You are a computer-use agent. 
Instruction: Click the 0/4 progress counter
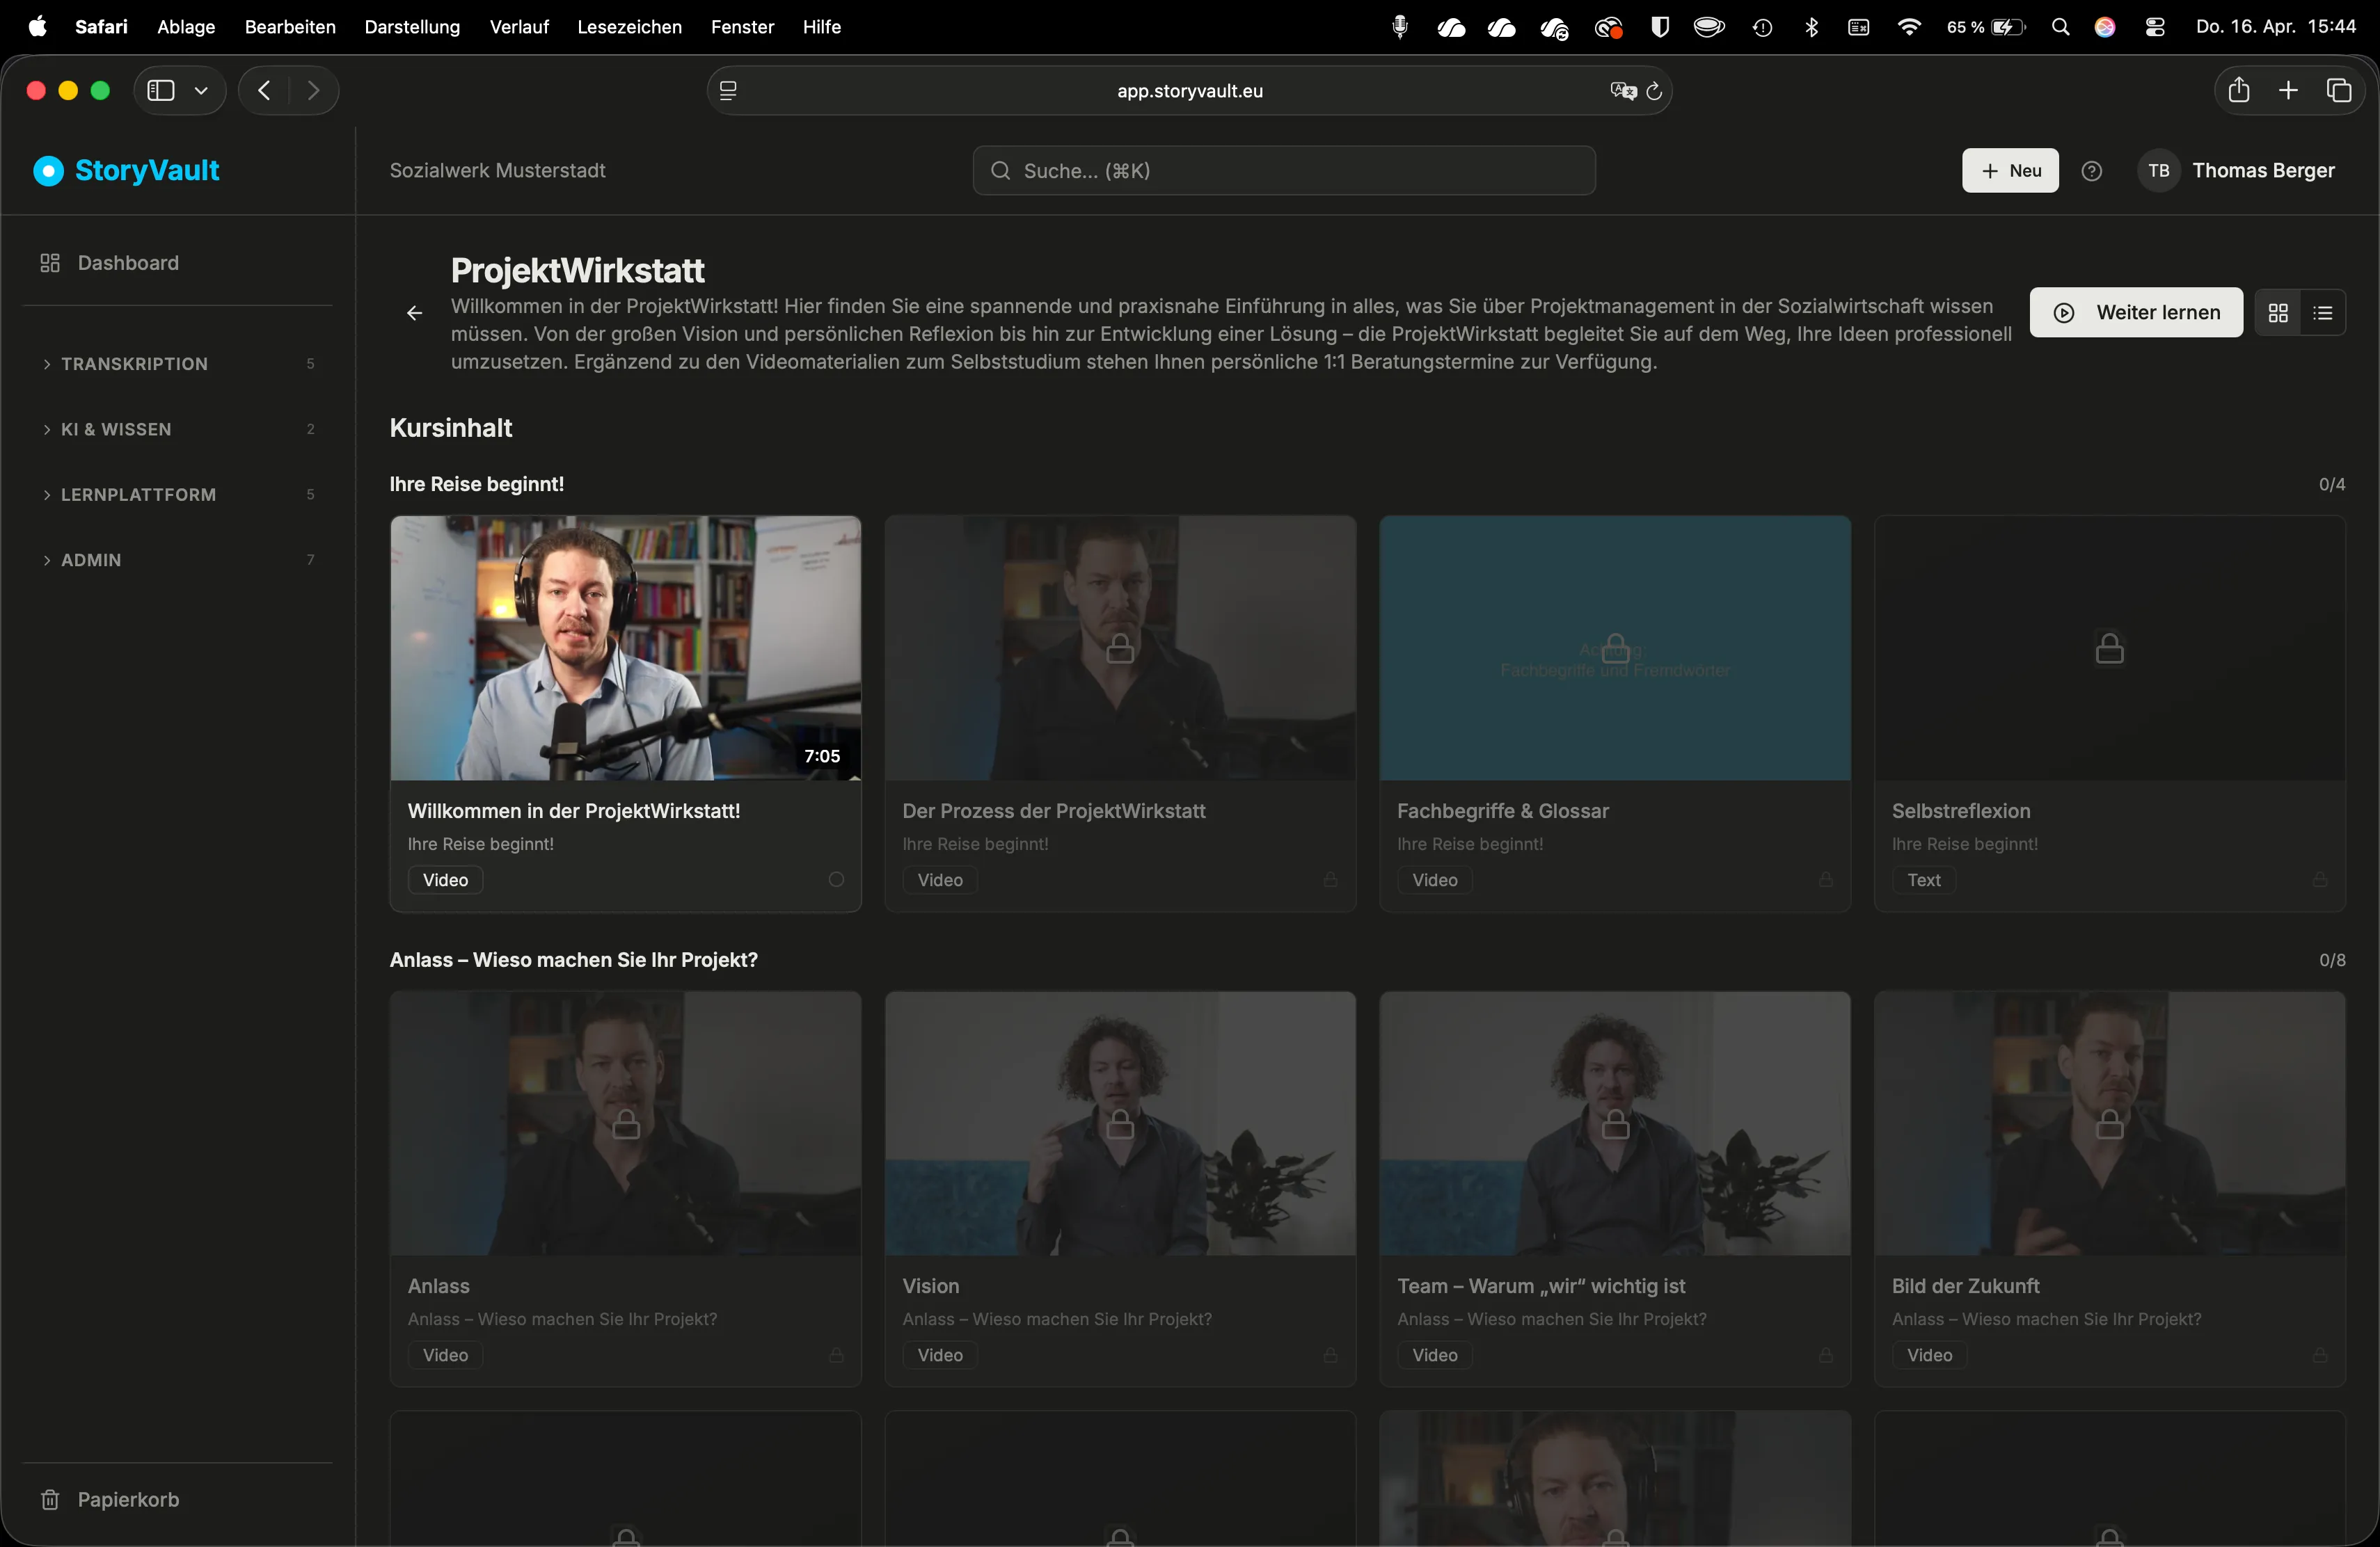click(x=2332, y=485)
